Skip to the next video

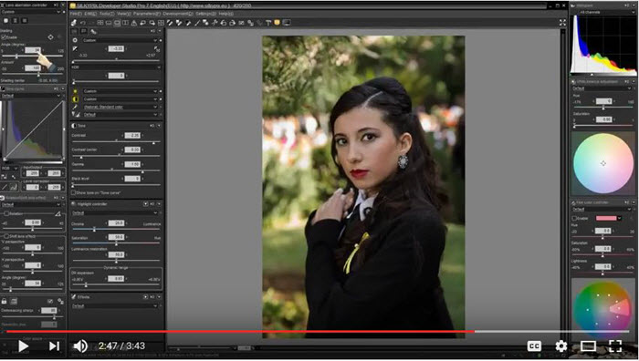pos(54,346)
